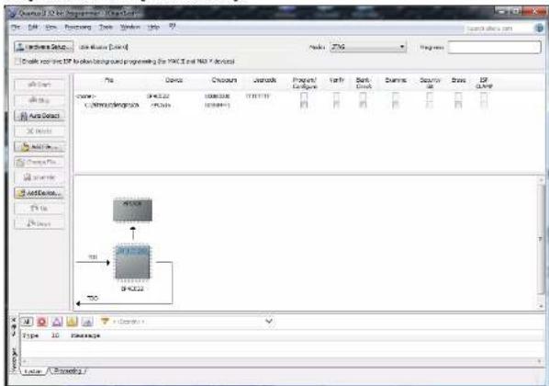Click the Up button
The width and height of the screenshot is (549, 386).
click(x=39, y=209)
